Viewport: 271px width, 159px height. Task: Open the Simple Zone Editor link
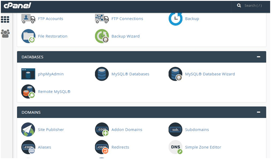203,147
